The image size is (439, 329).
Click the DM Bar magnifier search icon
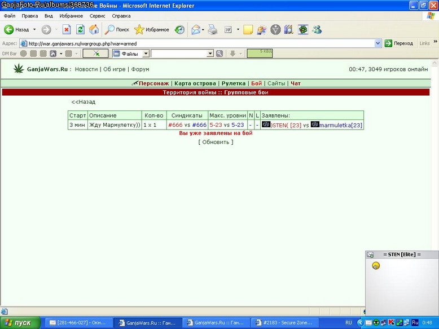pos(219,54)
